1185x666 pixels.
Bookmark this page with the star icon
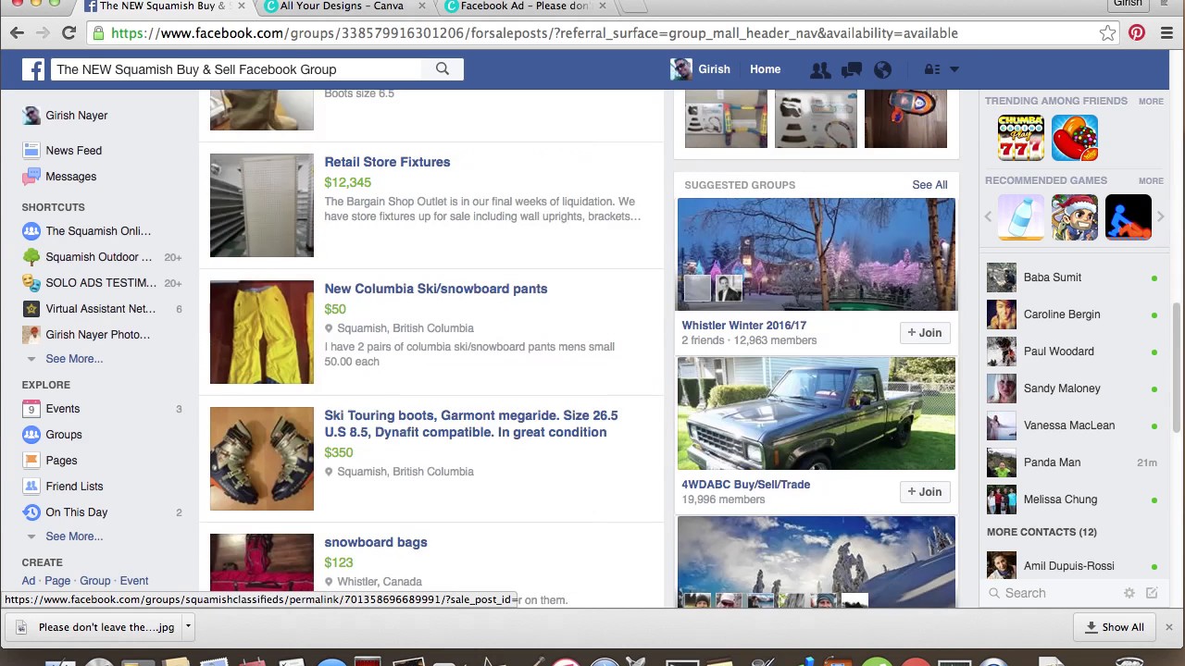[1107, 33]
